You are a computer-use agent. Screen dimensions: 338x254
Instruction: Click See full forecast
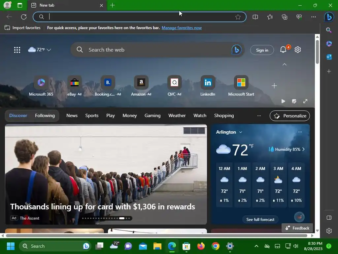point(260,220)
